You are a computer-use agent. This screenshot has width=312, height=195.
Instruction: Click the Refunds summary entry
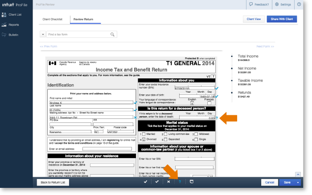pos(244,94)
